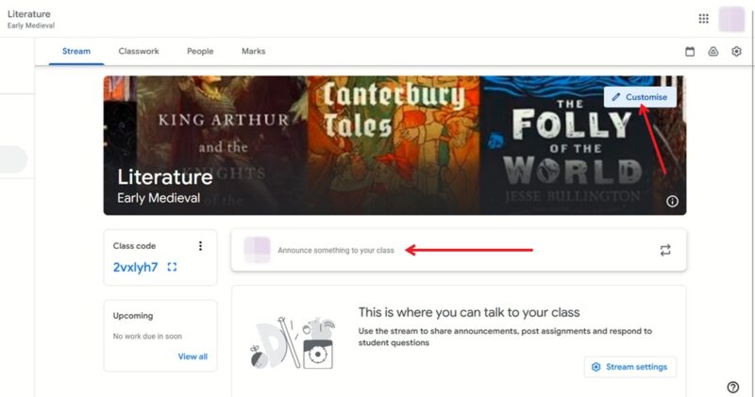Viewport: 755px width, 397px height.
Task: Click the banner info icon
Action: point(673,201)
